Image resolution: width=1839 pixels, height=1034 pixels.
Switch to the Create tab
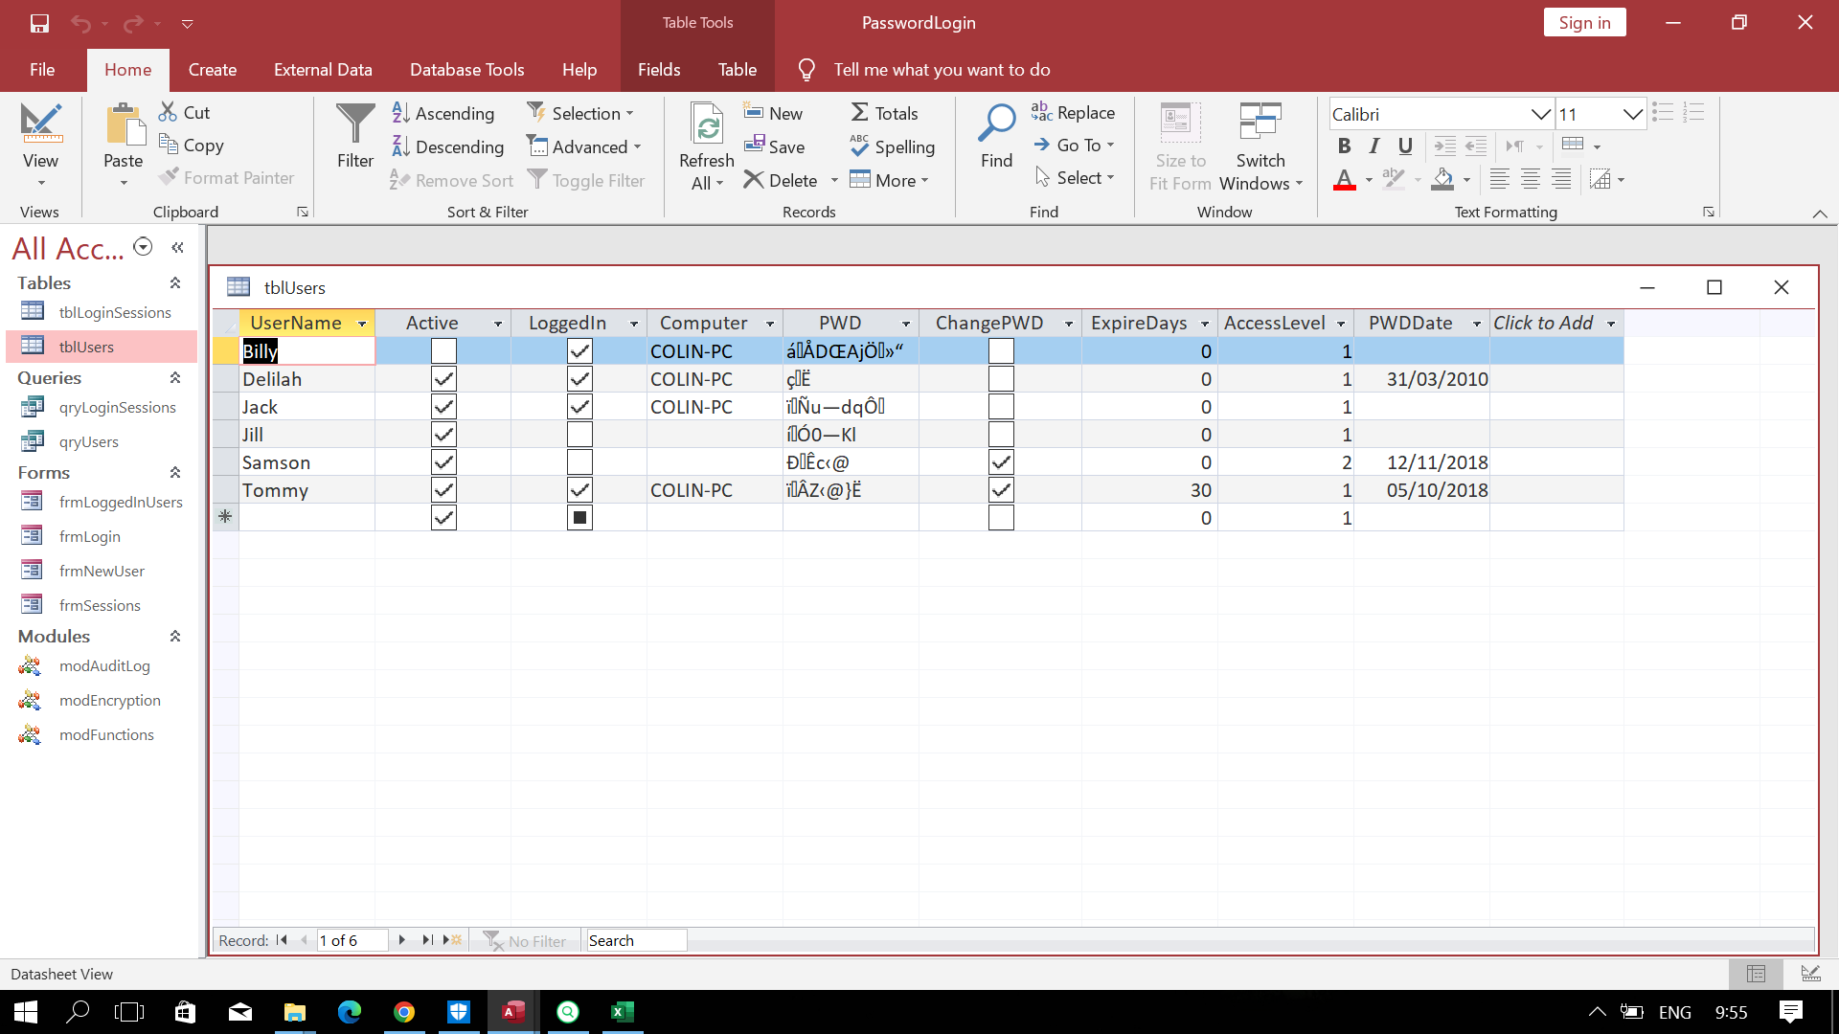coord(212,70)
